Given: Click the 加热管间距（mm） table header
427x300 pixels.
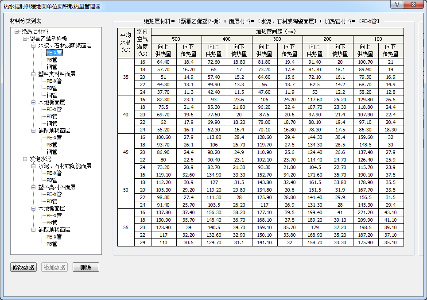Looking at the screenshot, I should pos(277,31).
